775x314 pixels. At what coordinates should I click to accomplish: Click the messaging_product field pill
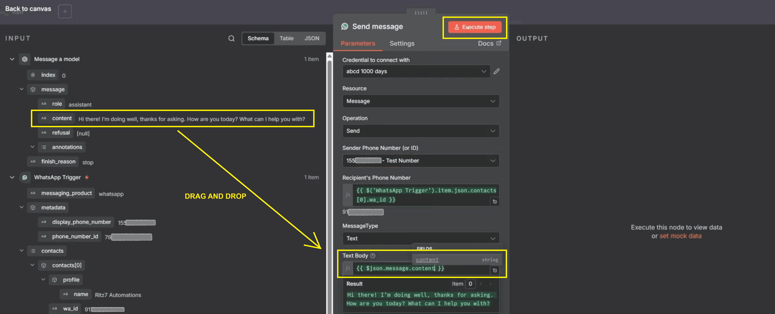click(x=61, y=193)
